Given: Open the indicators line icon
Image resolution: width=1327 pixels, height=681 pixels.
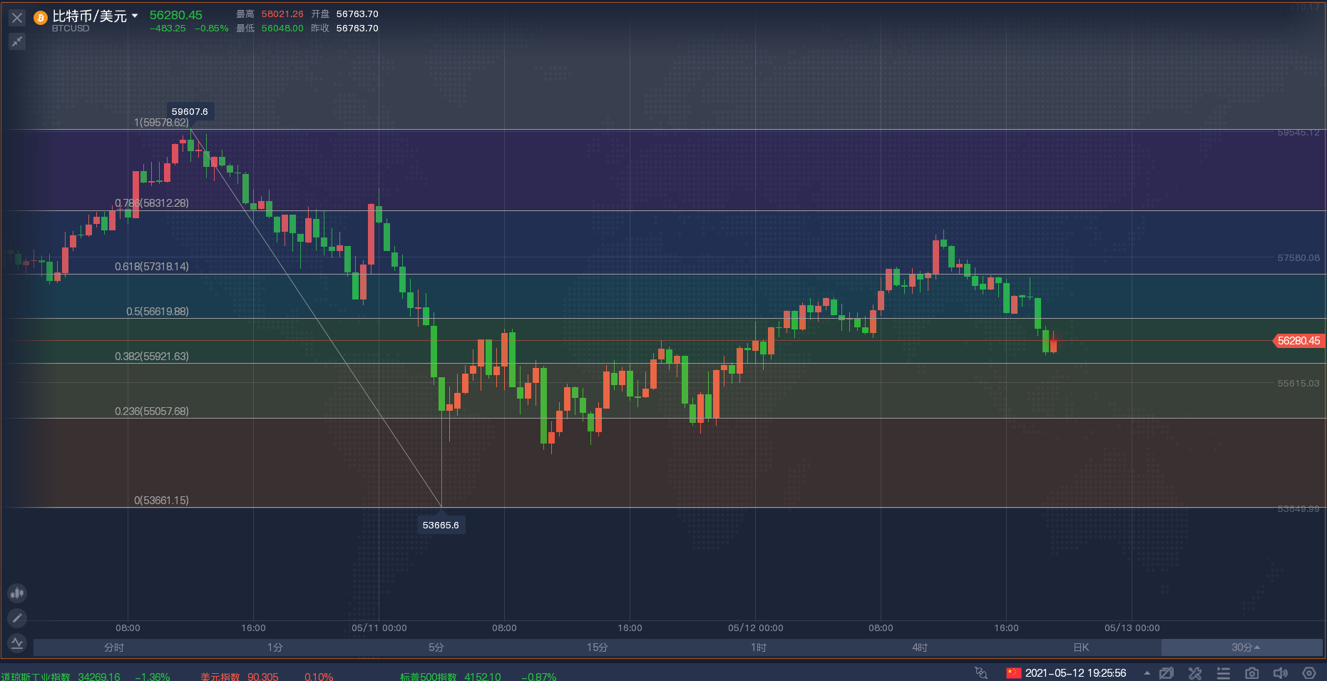Looking at the screenshot, I should [17, 642].
